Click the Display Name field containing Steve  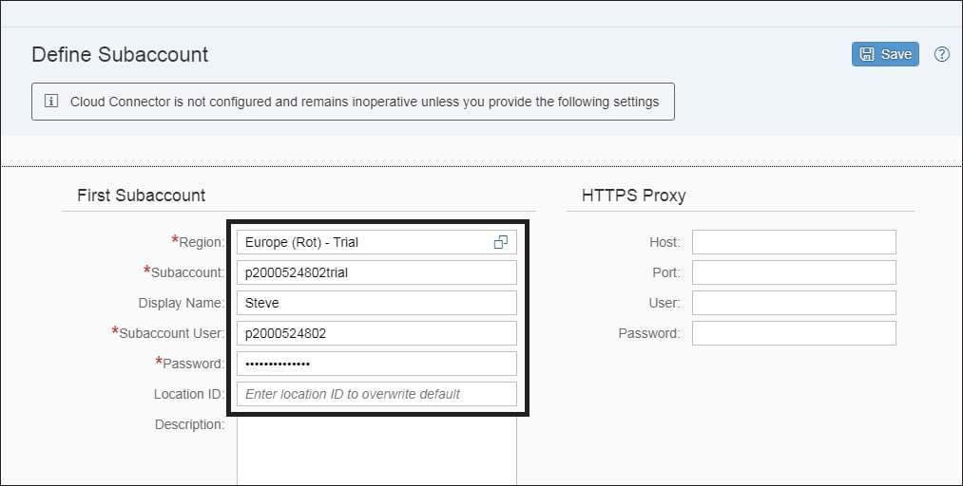tap(376, 303)
